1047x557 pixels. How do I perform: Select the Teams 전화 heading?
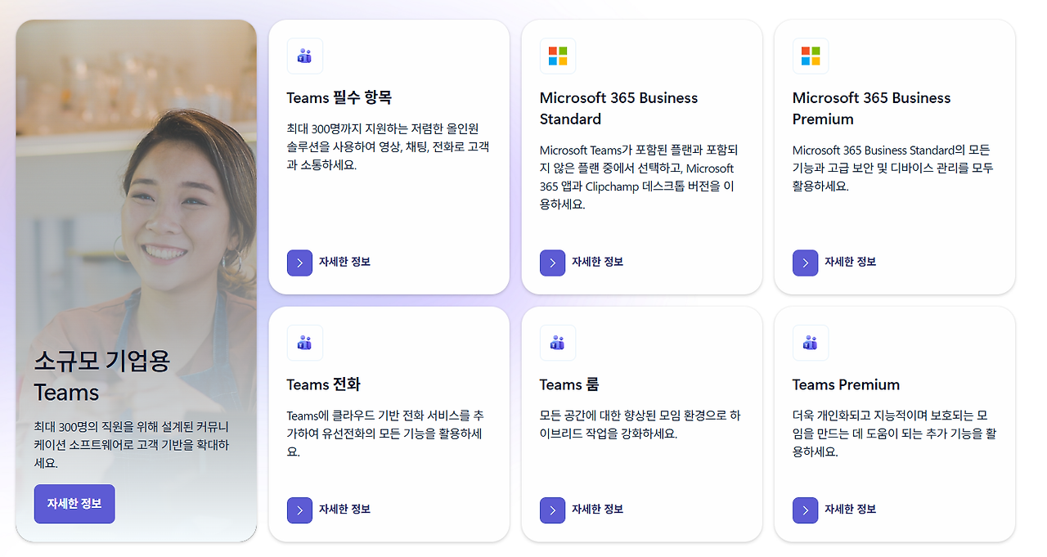[324, 384]
